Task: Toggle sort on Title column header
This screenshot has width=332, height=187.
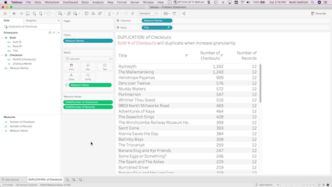Action: (186, 55)
